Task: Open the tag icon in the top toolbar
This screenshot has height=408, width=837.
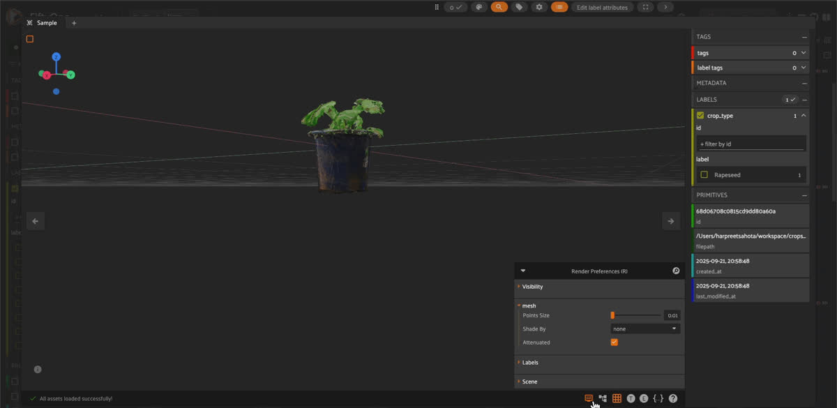Action: (519, 7)
